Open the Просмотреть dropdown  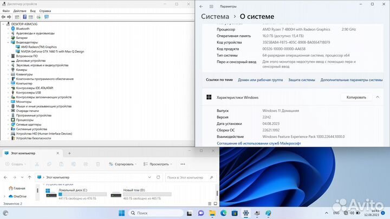158,164
